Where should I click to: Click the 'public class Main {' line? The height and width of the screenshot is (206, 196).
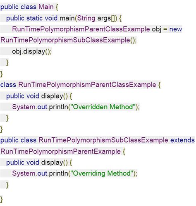(x=29, y=7)
